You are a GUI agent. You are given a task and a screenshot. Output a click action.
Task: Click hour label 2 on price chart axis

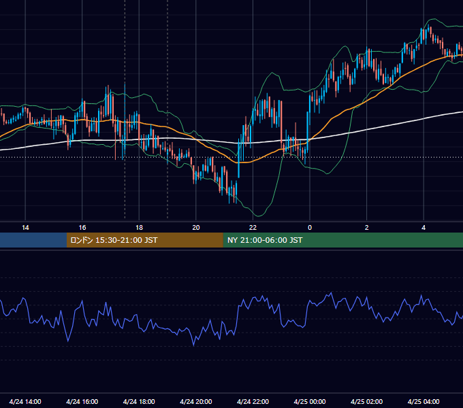(x=367, y=228)
